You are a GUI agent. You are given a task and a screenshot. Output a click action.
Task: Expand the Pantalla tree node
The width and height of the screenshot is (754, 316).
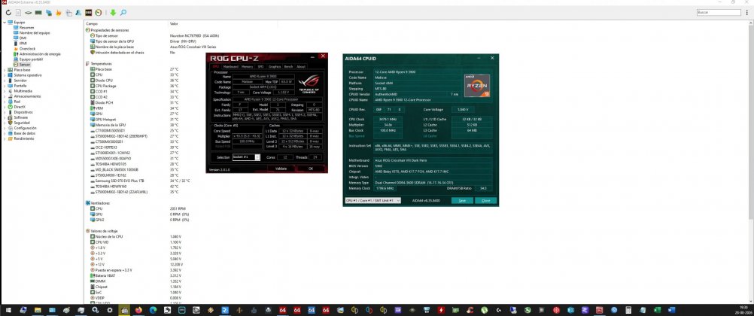pyautogui.click(x=5, y=86)
